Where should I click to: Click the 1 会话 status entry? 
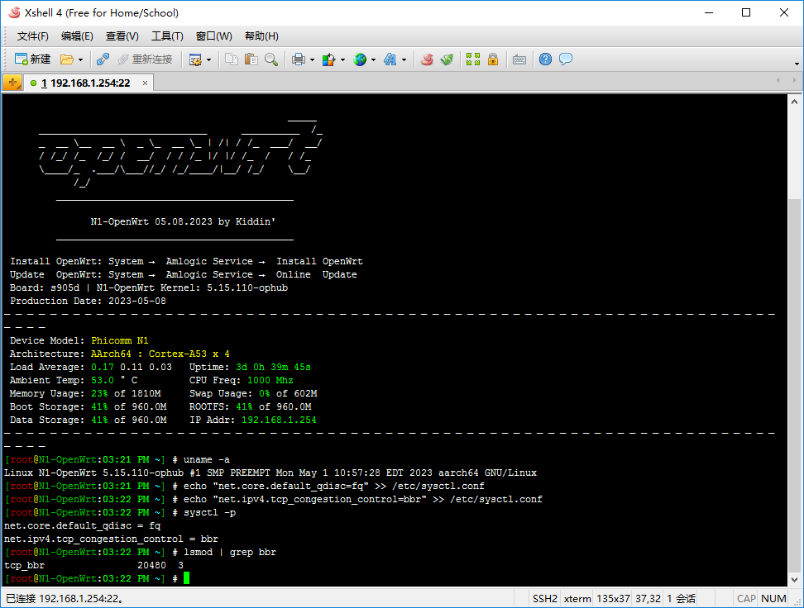pyautogui.click(x=681, y=598)
